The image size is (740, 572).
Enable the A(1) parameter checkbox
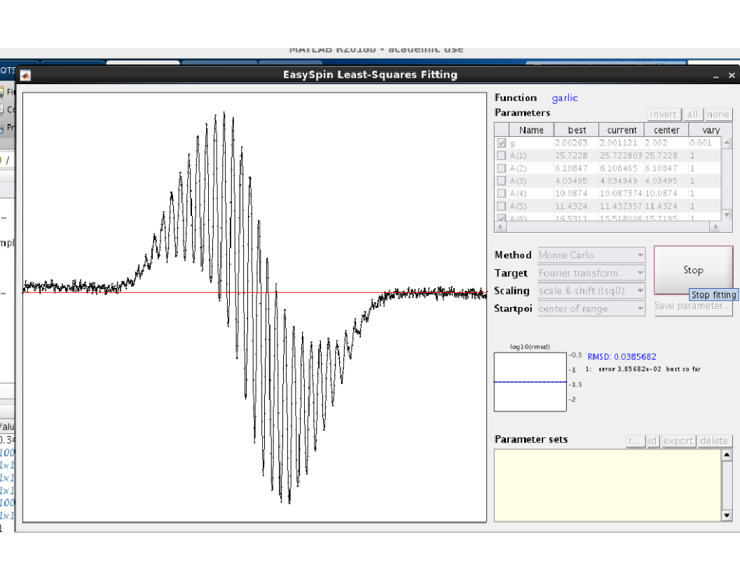pos(501,156)
